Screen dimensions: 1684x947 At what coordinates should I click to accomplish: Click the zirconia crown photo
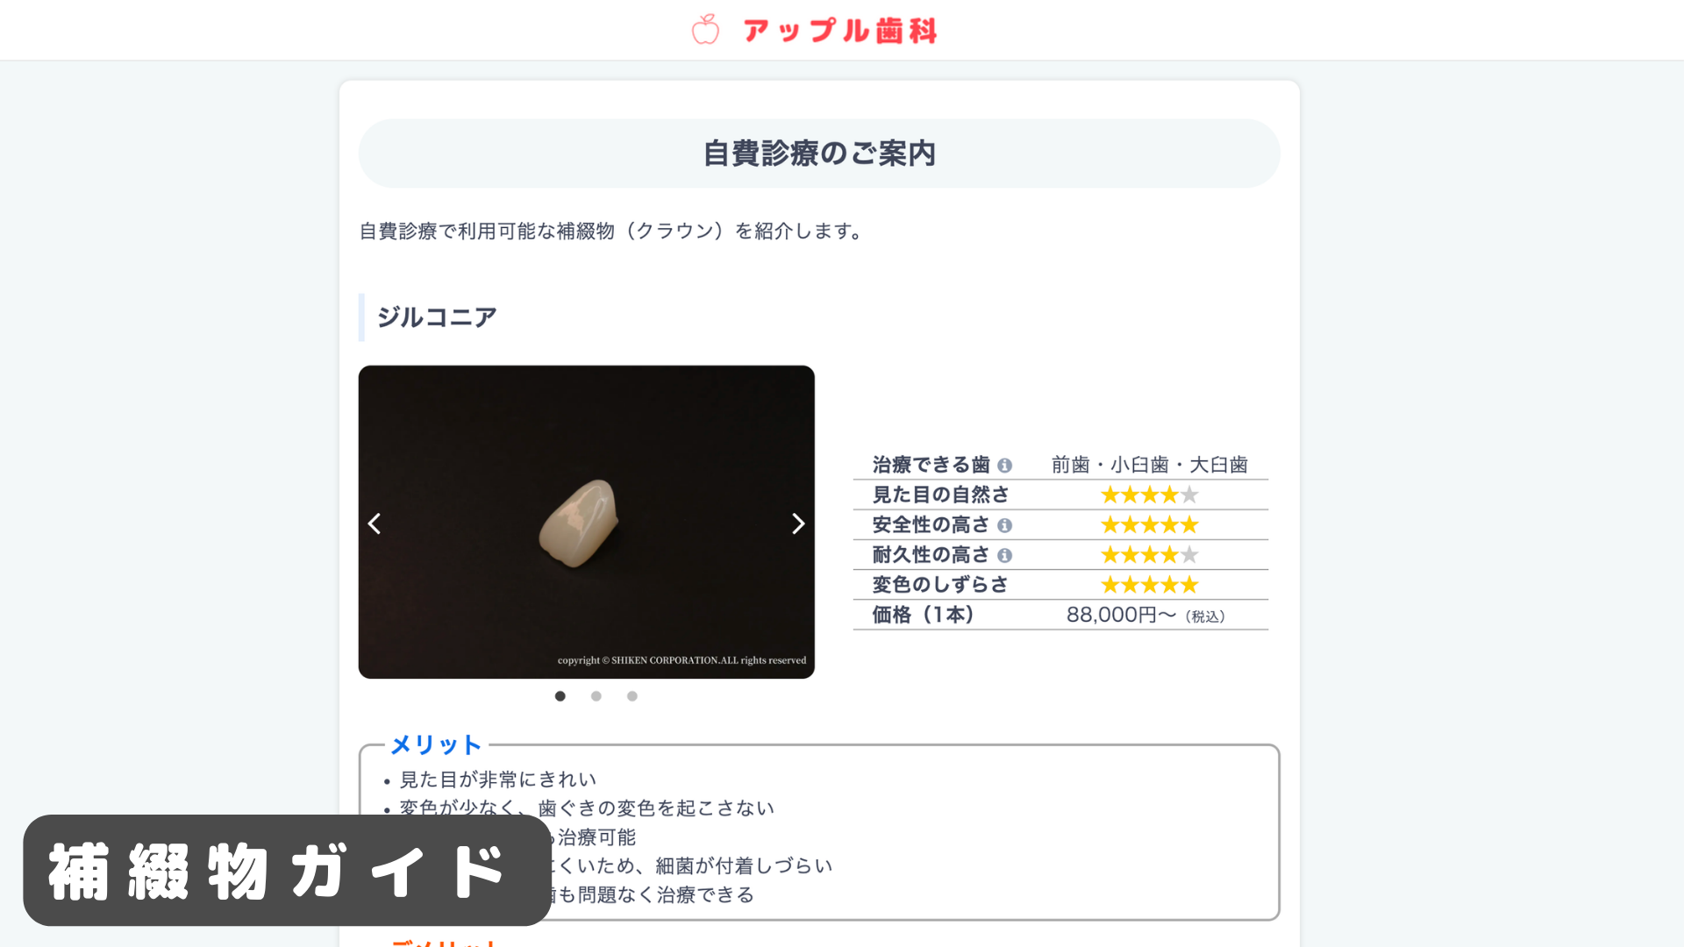click(587, 522)
